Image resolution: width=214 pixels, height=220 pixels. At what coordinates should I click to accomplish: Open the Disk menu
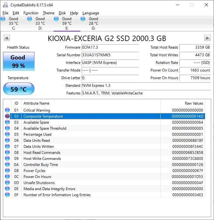point(62,13)
